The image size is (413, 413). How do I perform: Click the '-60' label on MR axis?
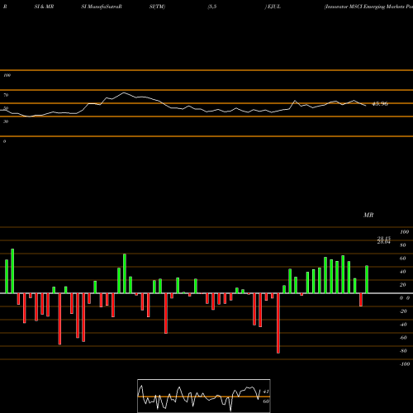(x=403, y=338)
